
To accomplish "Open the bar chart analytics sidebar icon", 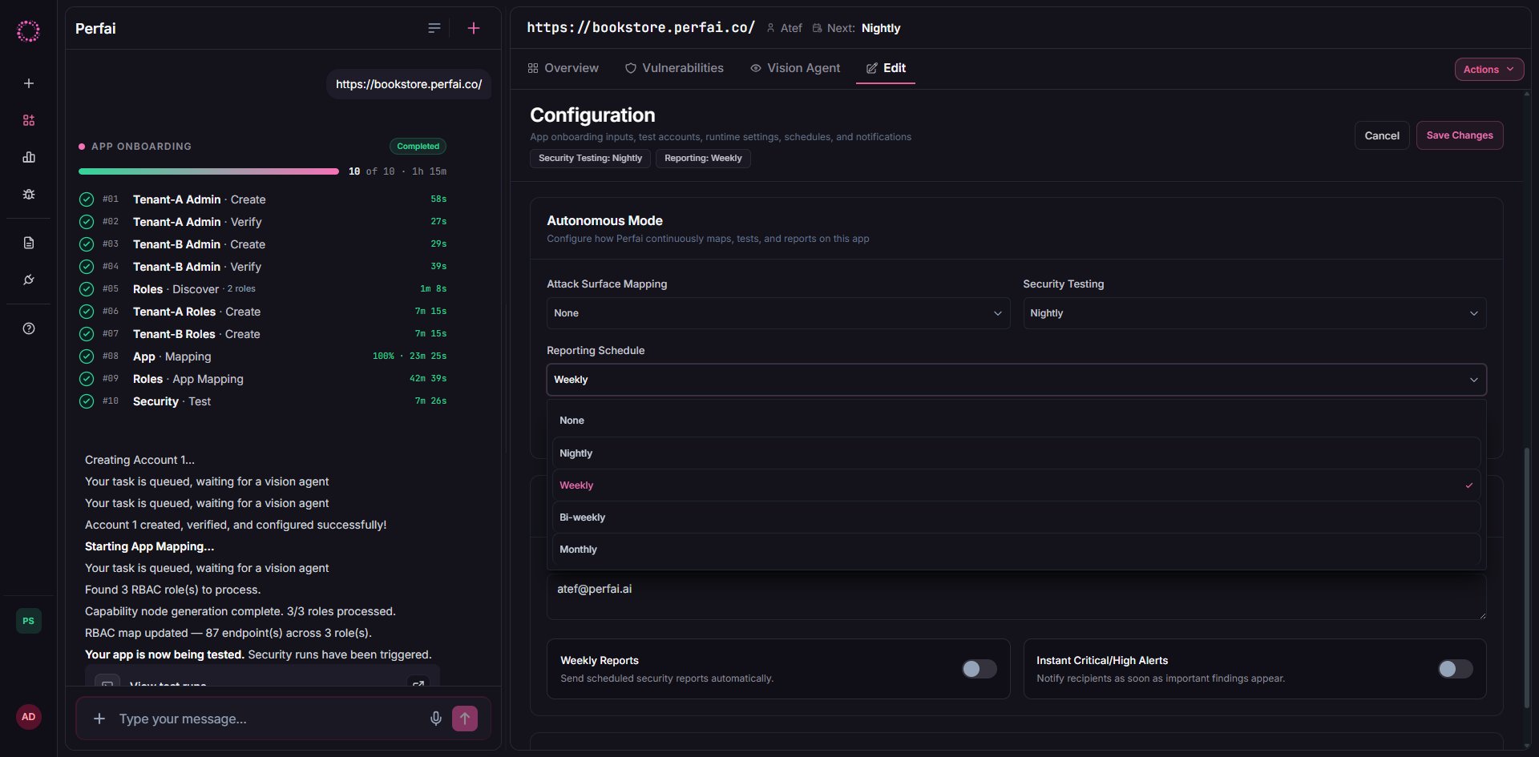I will [29, 157].
